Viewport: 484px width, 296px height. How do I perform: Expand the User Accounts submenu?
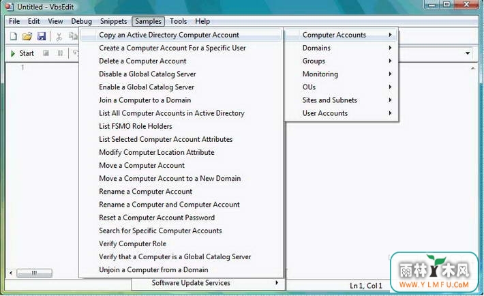pos(341,113)
